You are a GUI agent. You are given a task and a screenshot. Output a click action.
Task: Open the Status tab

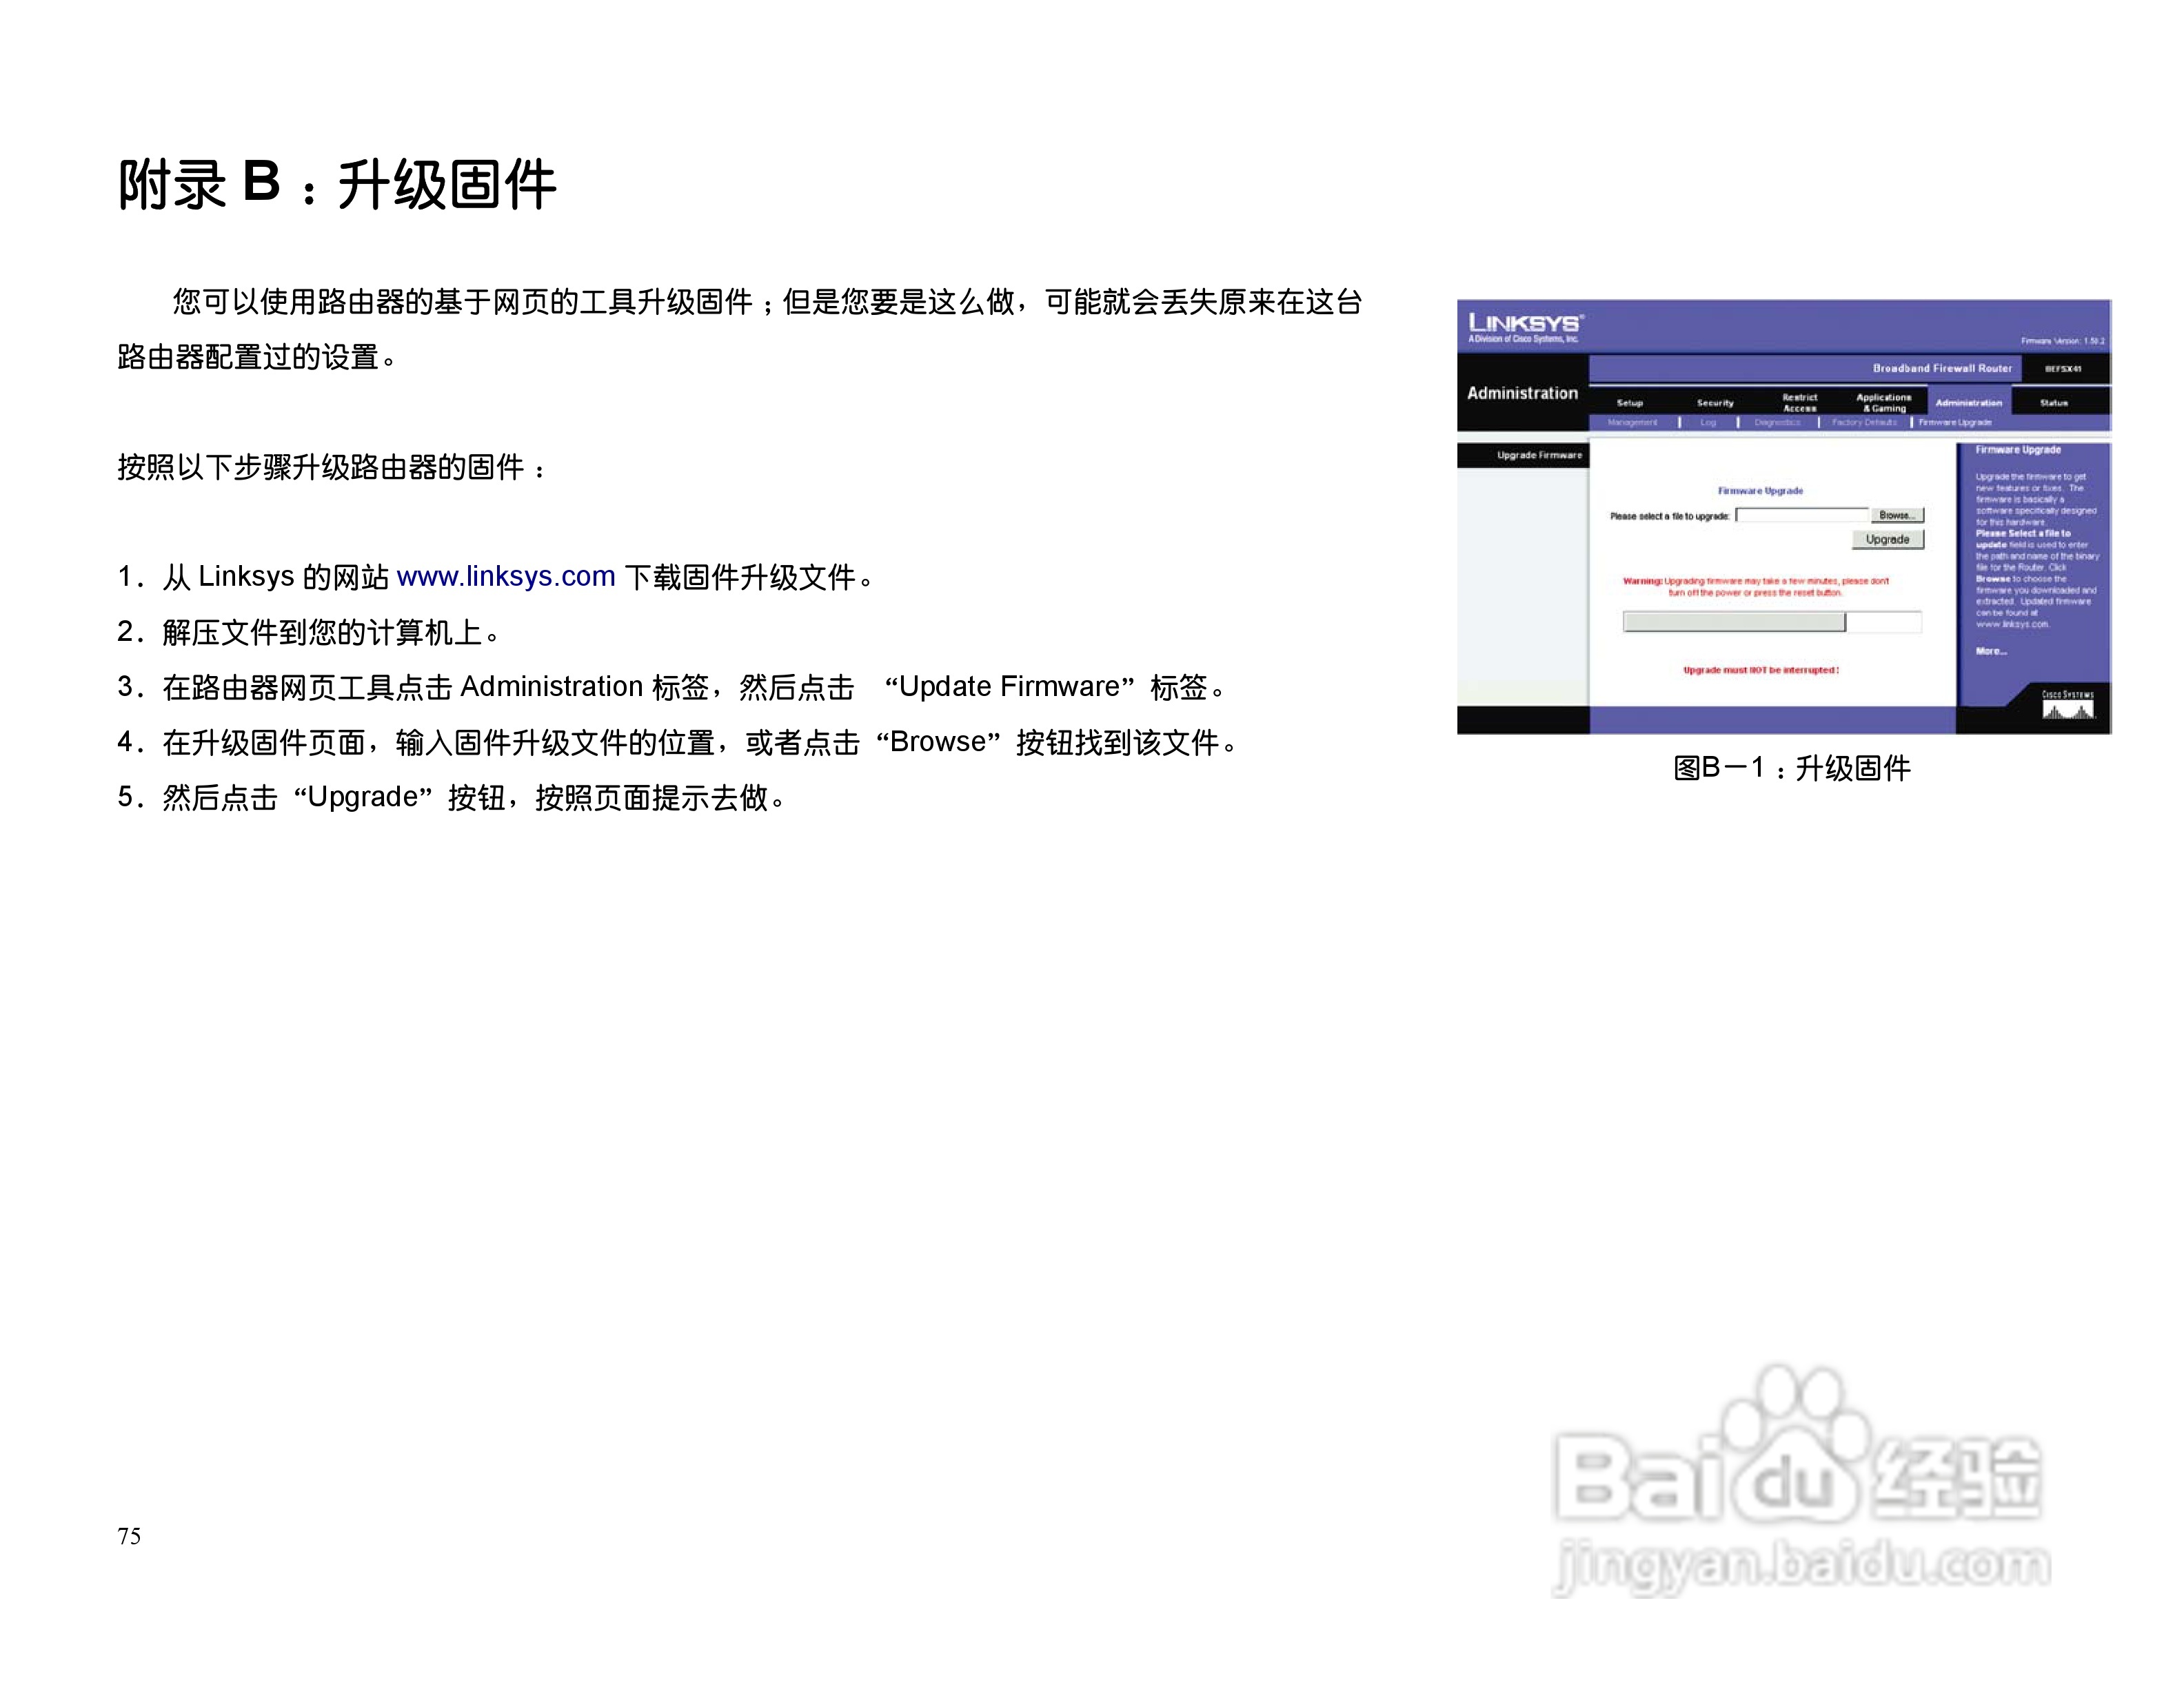tap(2056, 404)
